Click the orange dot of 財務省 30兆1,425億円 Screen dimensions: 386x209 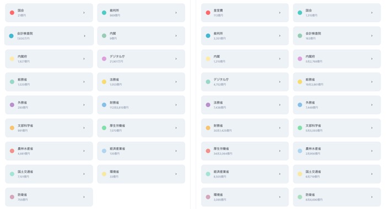pos(208,128)
